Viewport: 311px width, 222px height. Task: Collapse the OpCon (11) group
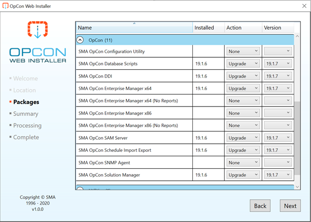point(80,40)
